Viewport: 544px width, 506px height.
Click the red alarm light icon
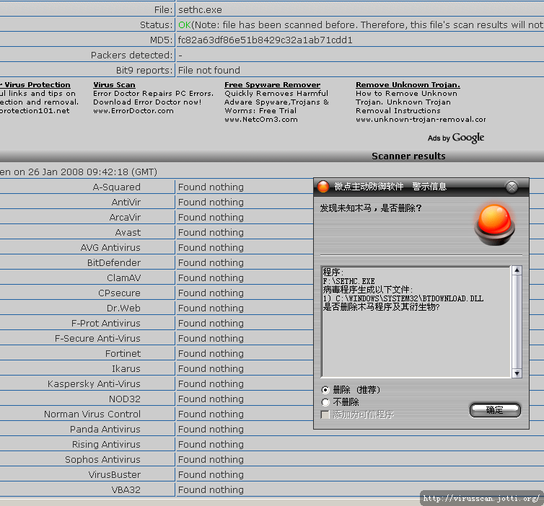point(494,222)
